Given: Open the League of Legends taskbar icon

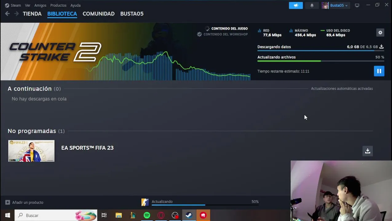Looking at the screenshot, I should click(x=133, y=215).
